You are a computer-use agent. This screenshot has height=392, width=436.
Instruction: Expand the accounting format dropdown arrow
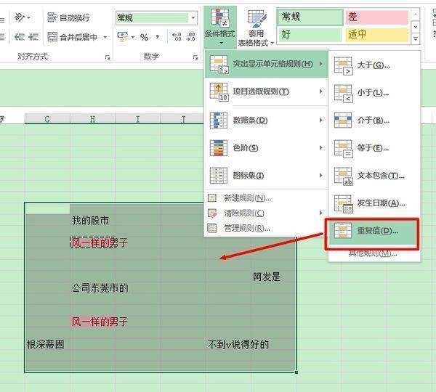click(x=133, y=37)
